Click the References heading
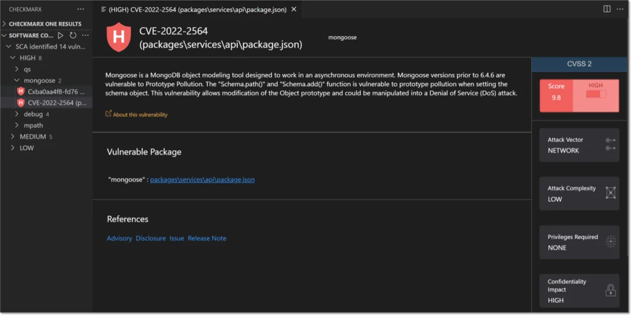Image resolution: width=631 pixels, height=315 pixels. [x=128, y=219]
